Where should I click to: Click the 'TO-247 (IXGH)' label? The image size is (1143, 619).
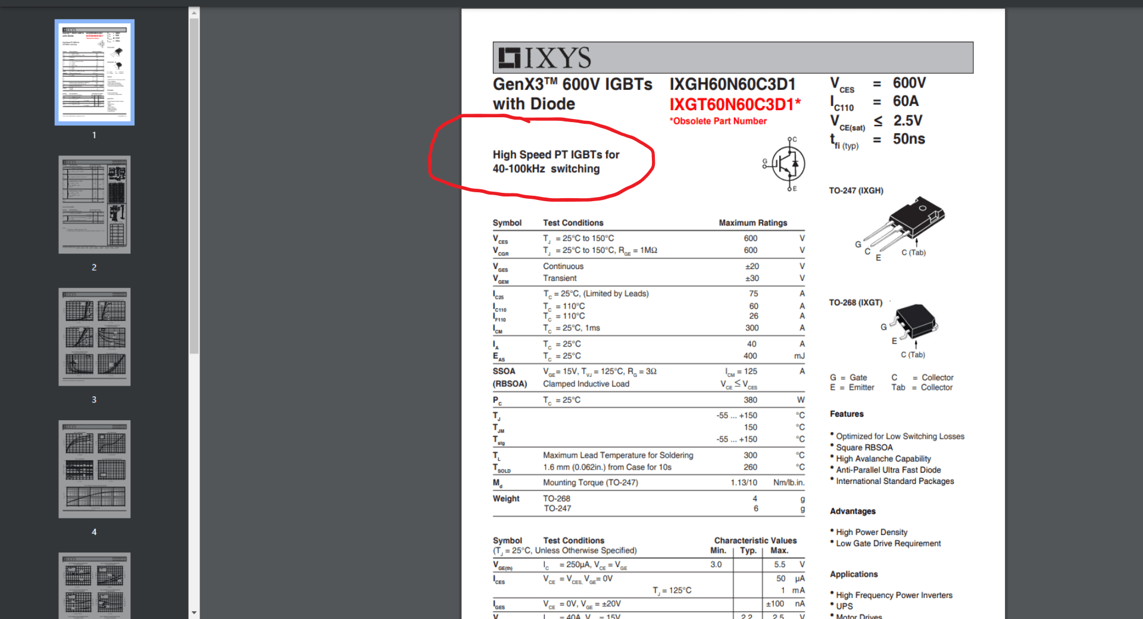point(856,190)
